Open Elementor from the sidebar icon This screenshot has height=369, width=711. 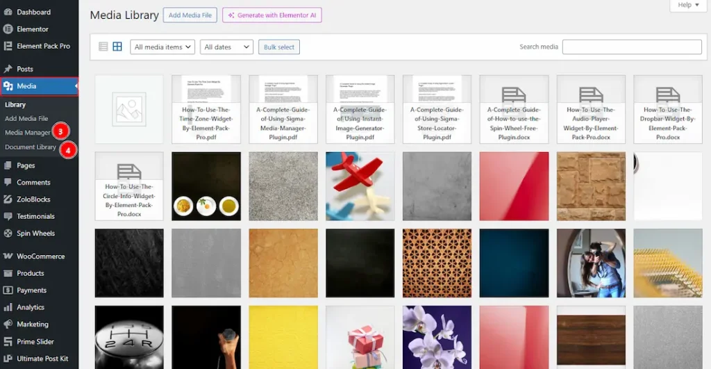tap(8, 29)
